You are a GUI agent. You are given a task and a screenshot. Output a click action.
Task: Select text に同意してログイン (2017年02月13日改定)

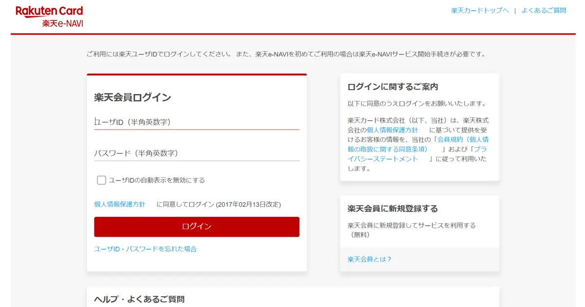(x=218, y=205)
